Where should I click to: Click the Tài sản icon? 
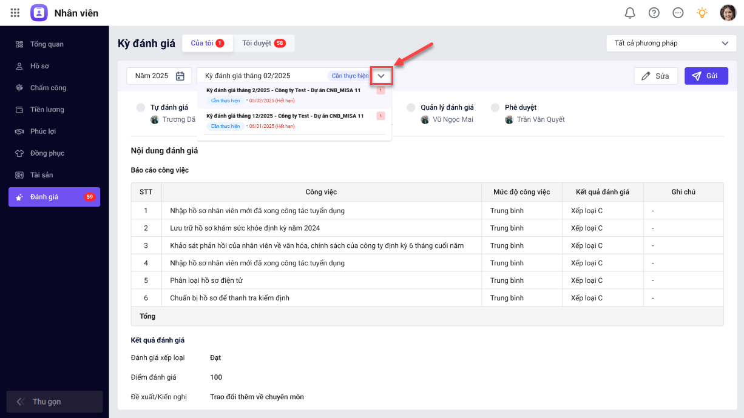click(x=19, y=175)
